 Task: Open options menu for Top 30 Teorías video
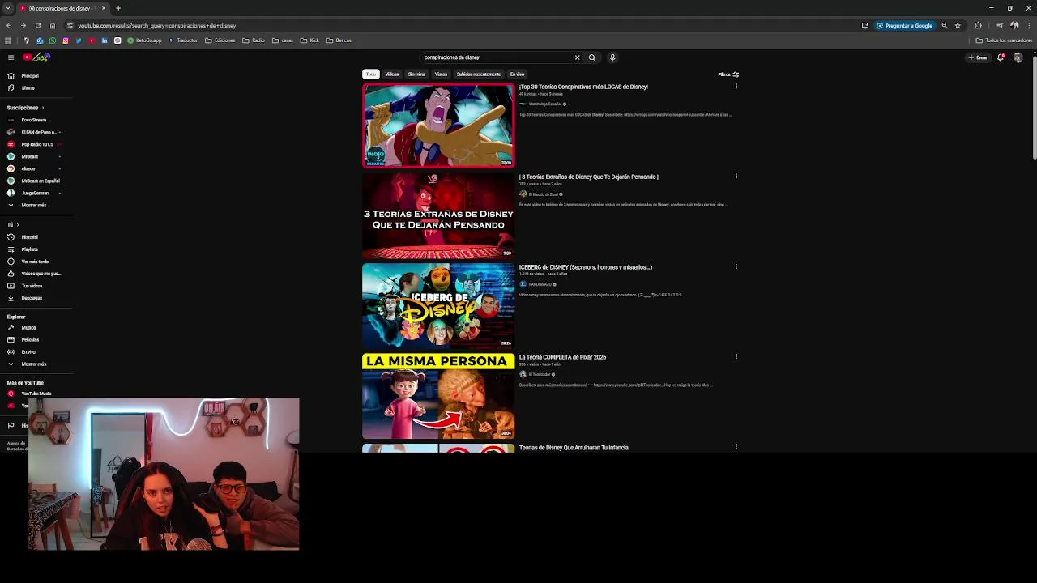pos(736,86)
